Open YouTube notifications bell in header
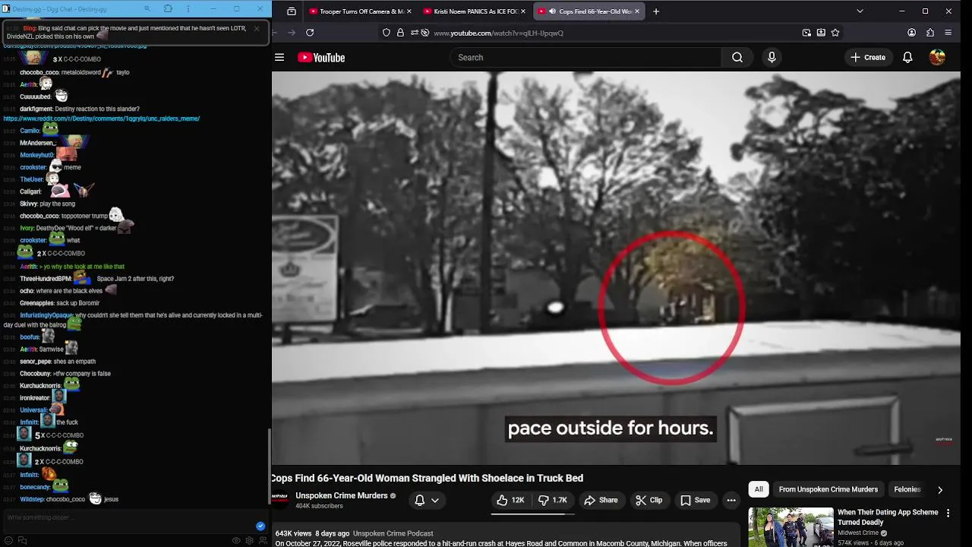 tap(907, 58)
